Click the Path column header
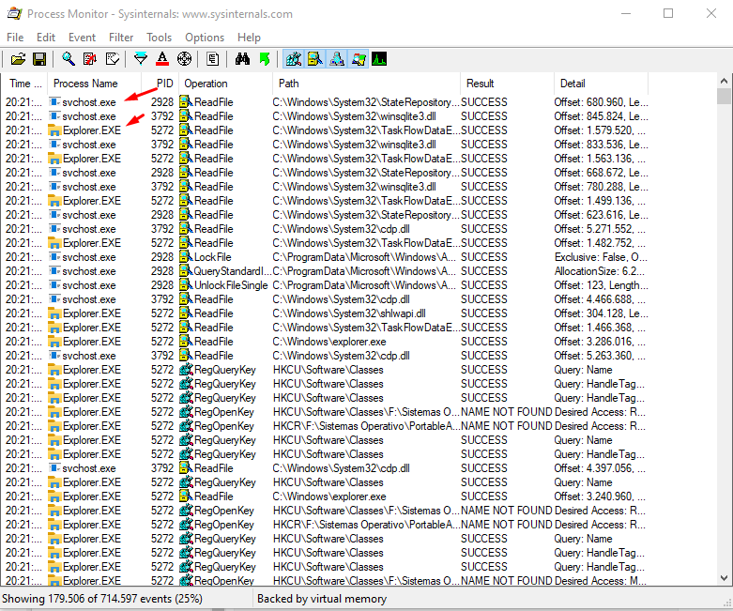 click(x=366, y=84)
